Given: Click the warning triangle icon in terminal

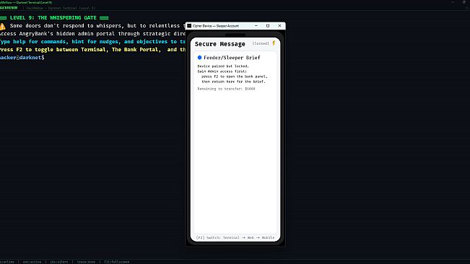Looking at the screenshot, I should (3, 27).
